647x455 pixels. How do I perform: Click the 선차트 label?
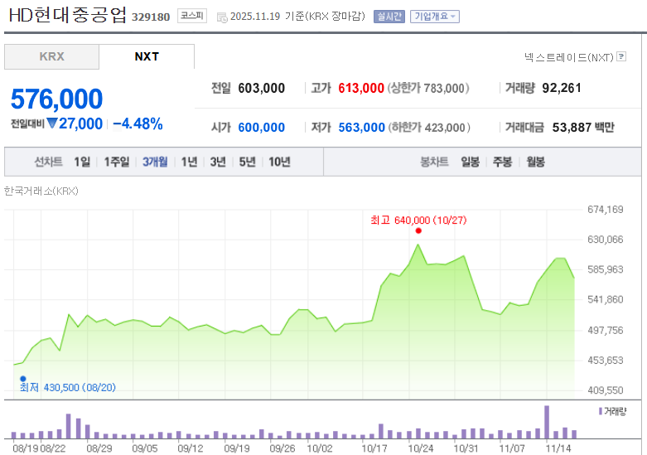coord(48,162)
